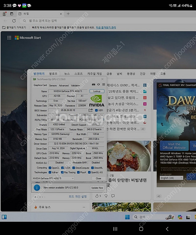
Task: Open the Windows Start button
Action: [127, 217]
